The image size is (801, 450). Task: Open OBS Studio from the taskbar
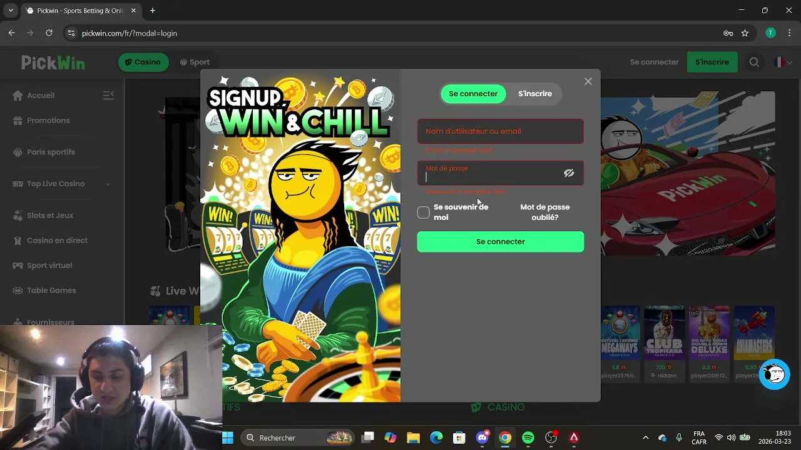coord(551,437)
